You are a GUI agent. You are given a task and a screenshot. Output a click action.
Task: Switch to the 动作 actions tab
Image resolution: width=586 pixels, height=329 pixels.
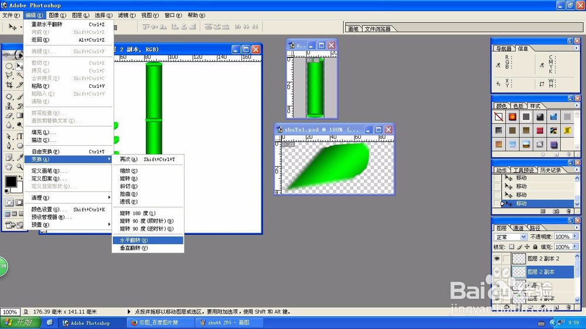pyautogui.click(x=502, y=170)
